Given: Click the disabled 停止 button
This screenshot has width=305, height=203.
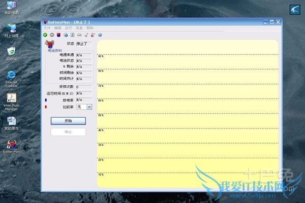Looking at the screenshot, I should point(68,132).
